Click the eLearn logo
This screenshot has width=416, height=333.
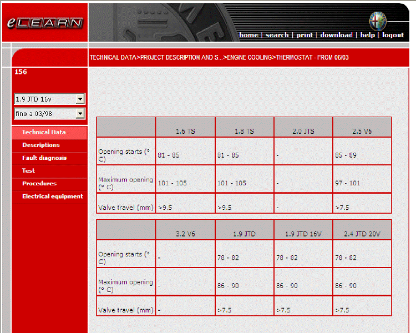tap(44, 23)
